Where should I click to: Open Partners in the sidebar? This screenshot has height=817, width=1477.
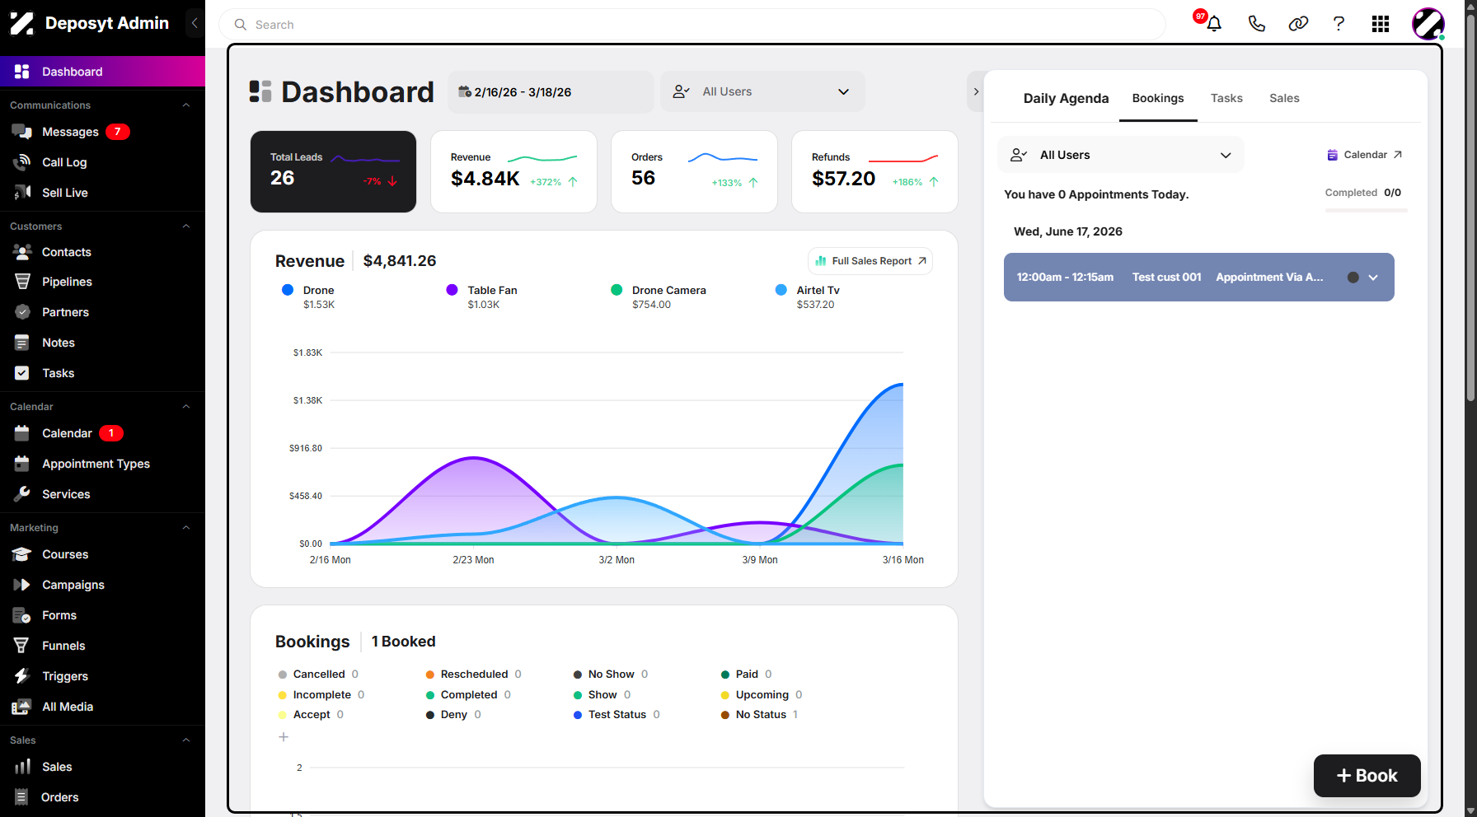pyautogui.click(x=102, y=312)
